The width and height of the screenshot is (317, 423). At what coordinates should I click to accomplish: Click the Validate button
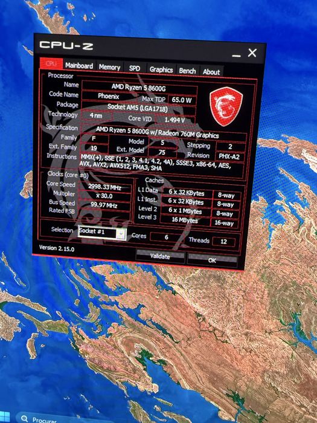(160, 256)
